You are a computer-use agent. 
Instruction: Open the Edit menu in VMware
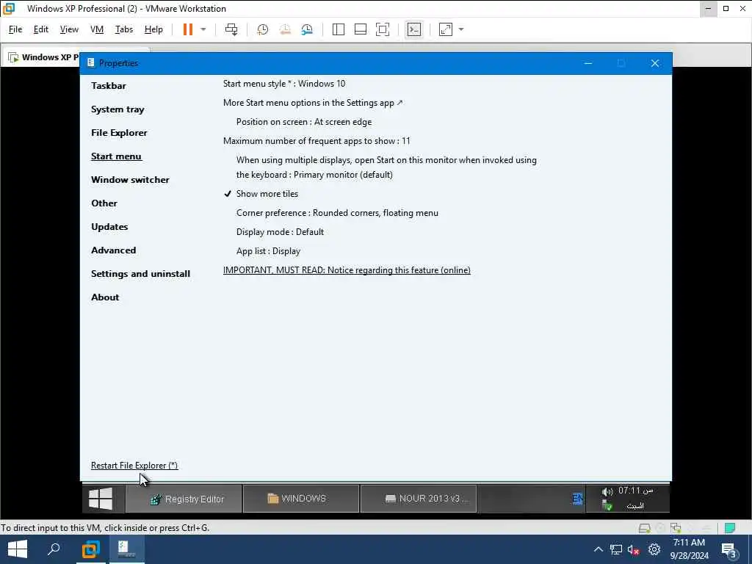[x=41, y=29]
